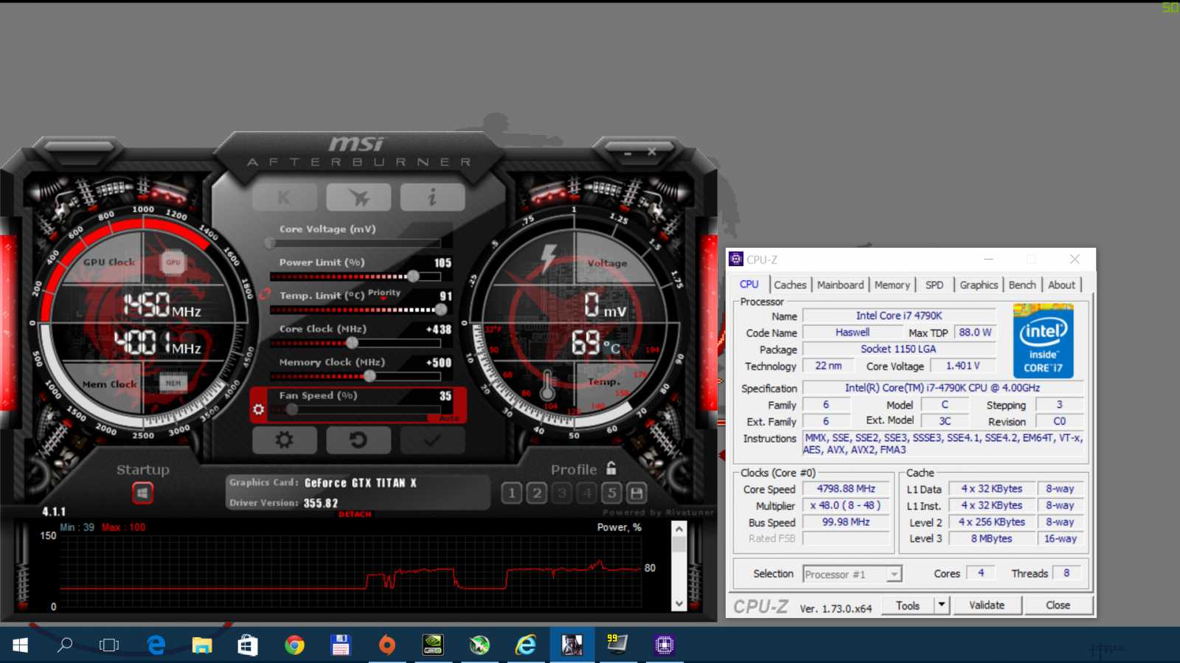The height and width of the screenshot is (663, 1180).
Task: Adjust the Core Clock slider handle
Action: 353,342
